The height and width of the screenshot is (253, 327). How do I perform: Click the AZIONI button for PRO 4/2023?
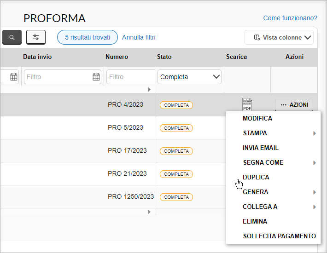click(294, 105)
